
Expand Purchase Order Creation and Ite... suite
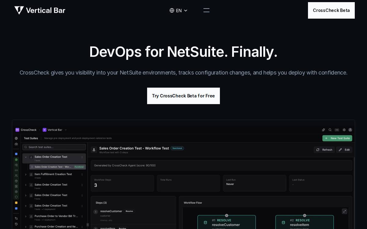(x=26, y=227)
